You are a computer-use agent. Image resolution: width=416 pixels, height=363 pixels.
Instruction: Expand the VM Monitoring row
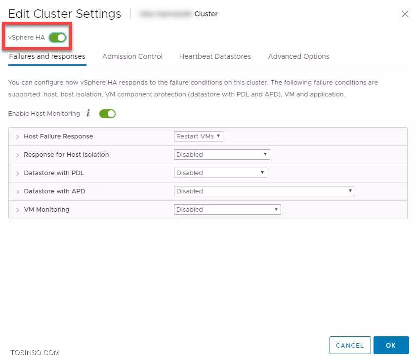click(17, 210)
